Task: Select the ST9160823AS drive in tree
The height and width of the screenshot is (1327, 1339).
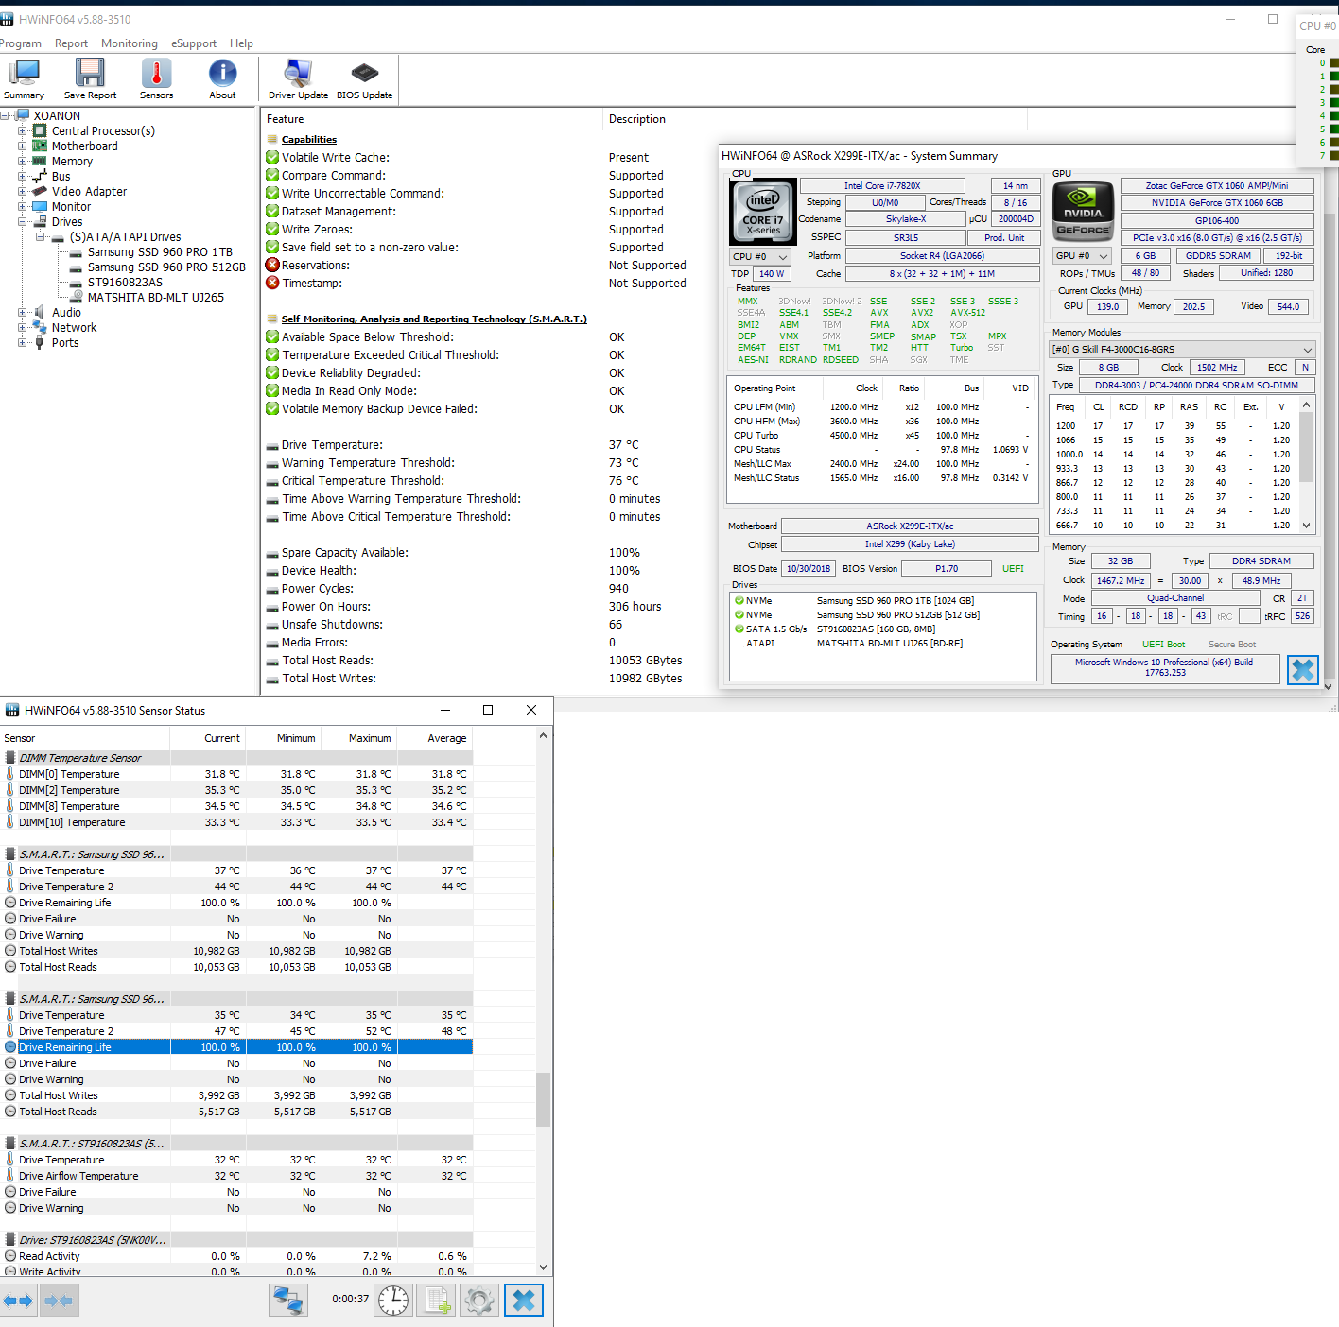Action: [x=125, y=283]
